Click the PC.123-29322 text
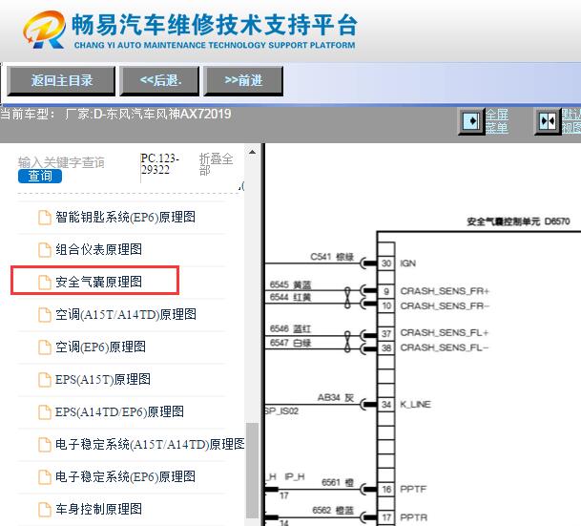The image size is (581, 526). (x=160, y=164)
